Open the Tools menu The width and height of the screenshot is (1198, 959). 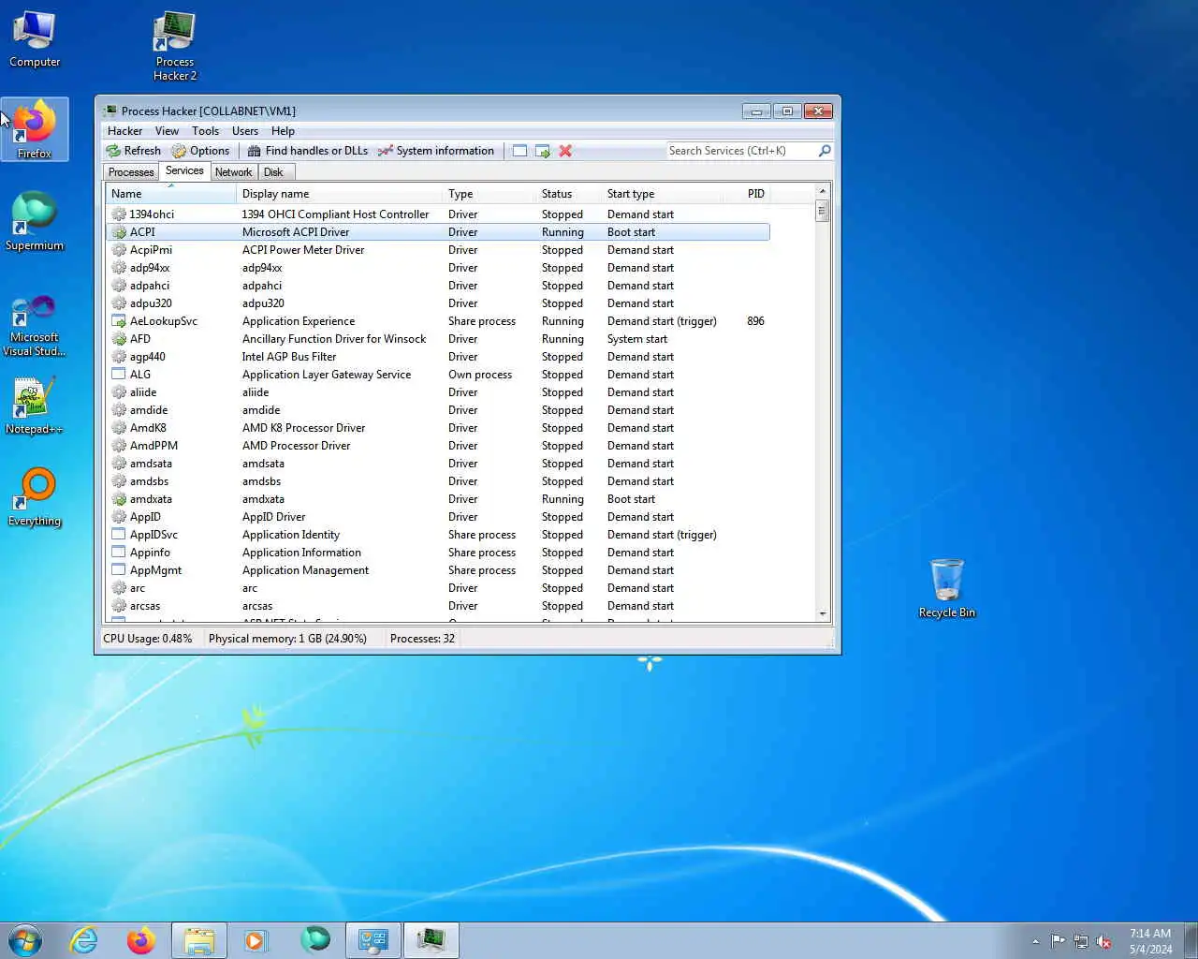point(205,131)
